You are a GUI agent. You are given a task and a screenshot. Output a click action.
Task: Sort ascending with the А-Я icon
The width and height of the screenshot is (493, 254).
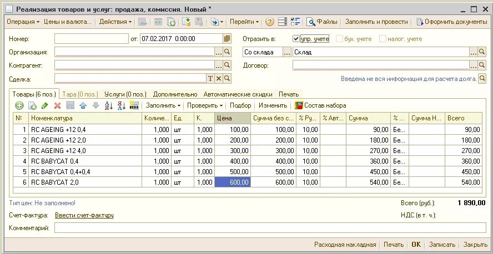[108, 105]
